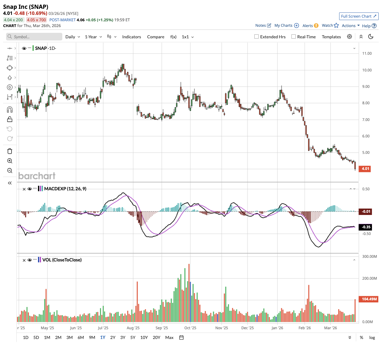Click the zoom out magnifier icon
Screen dimensions: 389x349
coord(10,171)
